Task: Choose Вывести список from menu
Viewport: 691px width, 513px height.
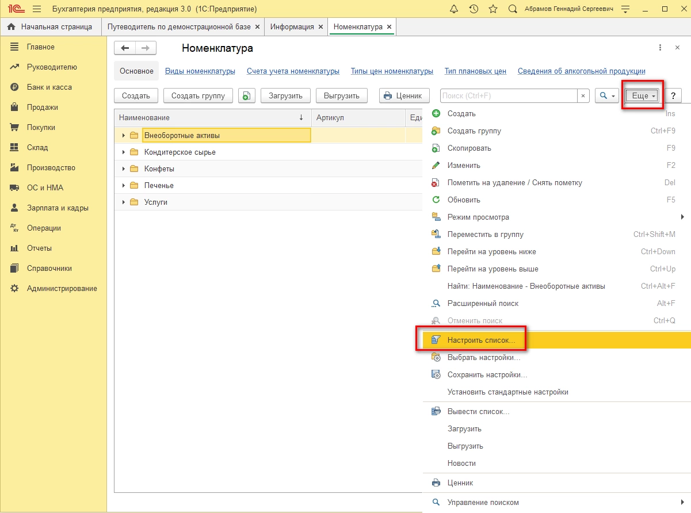Action: (478, 412)
